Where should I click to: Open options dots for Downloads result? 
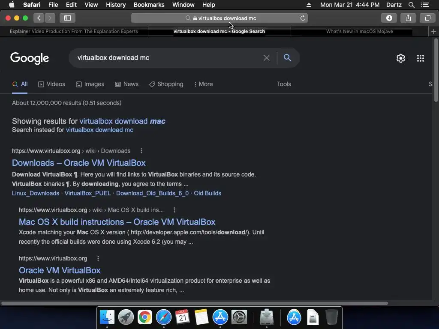141,151
